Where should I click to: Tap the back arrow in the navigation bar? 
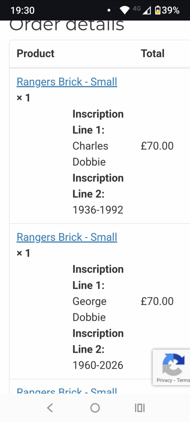point(50,408)
